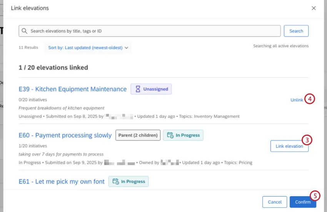The width and height of the screenshot is (327, 212).
Task: Open E61 - Let me pick my own font
Action: tap(62, 182)
